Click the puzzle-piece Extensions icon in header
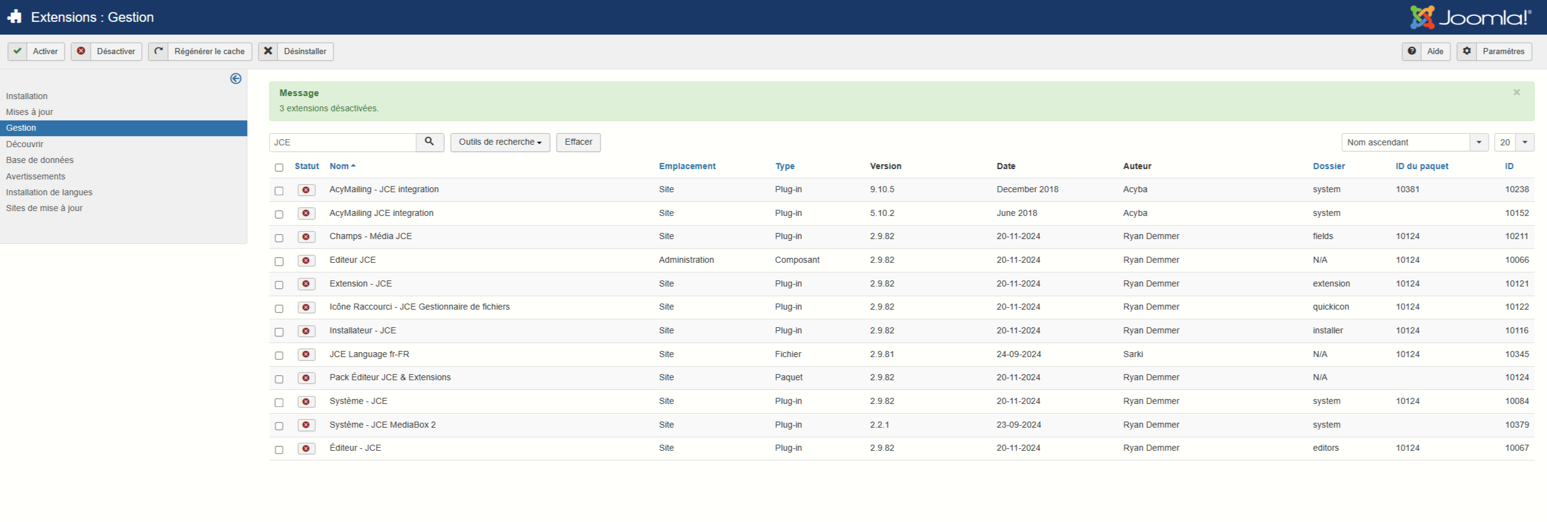Screen dimensions: 1547x522 (15, 17)
